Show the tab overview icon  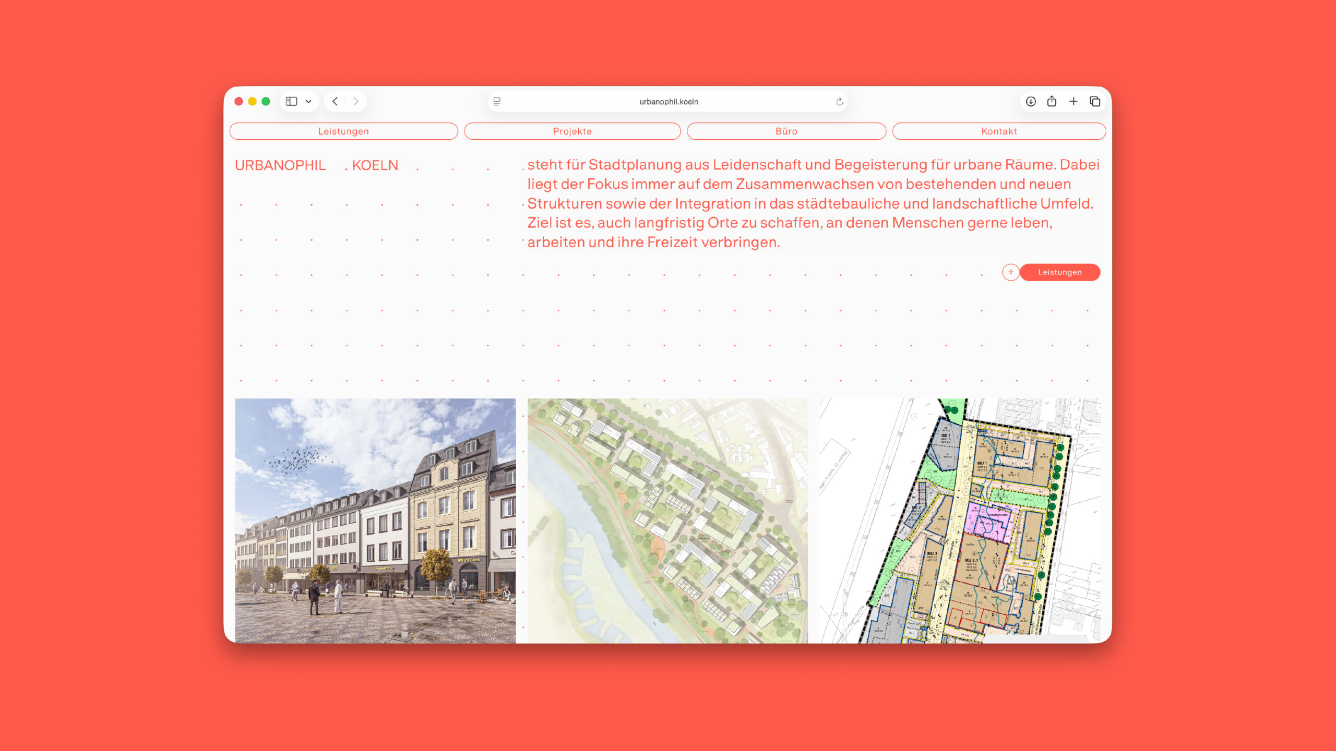click(x=1095, y=101)
